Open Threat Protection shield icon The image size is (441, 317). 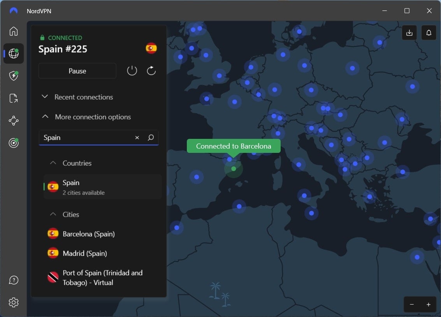[14, 75]
